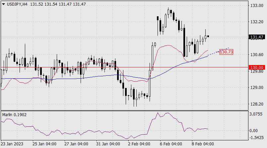The image size is (267, 148).
Task: Select the 132.20 price scale value
Action: click(x=257, y=22)
